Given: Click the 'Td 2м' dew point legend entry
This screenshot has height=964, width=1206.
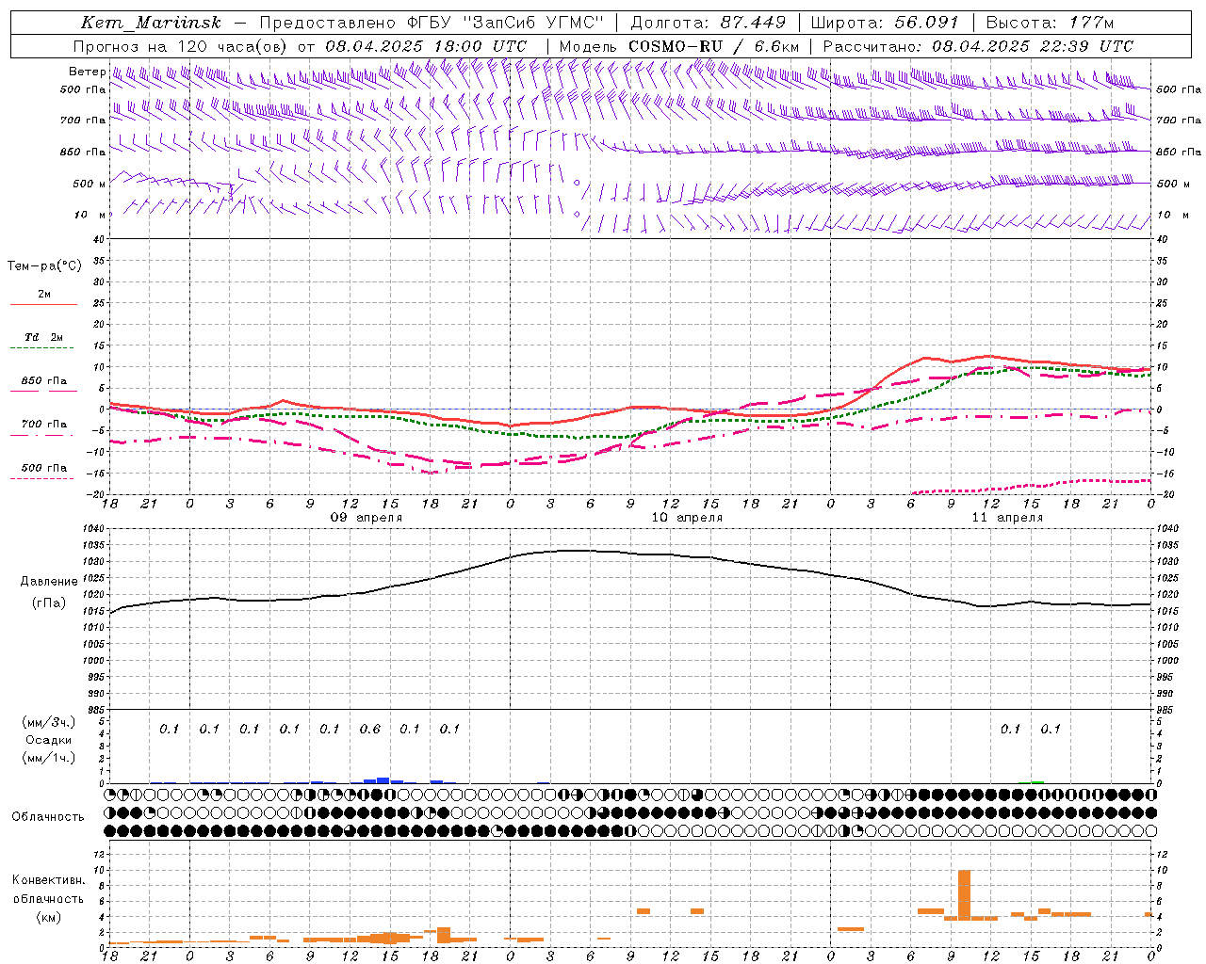Looking at the screenshot, I should click(43, 337).
